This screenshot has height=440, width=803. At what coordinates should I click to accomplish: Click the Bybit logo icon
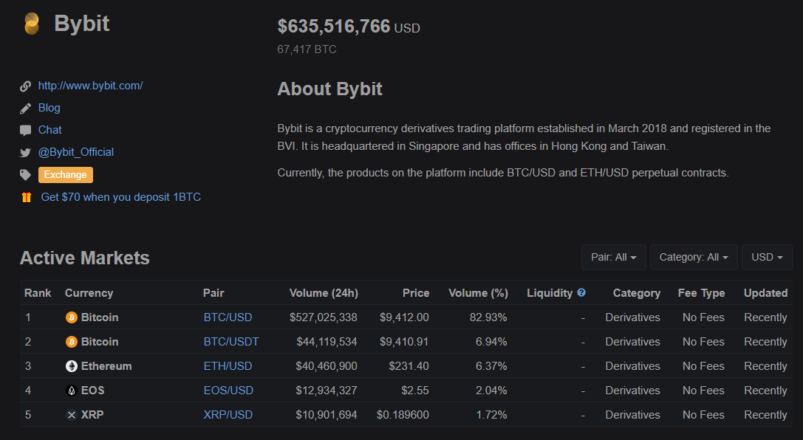point(32,24)
